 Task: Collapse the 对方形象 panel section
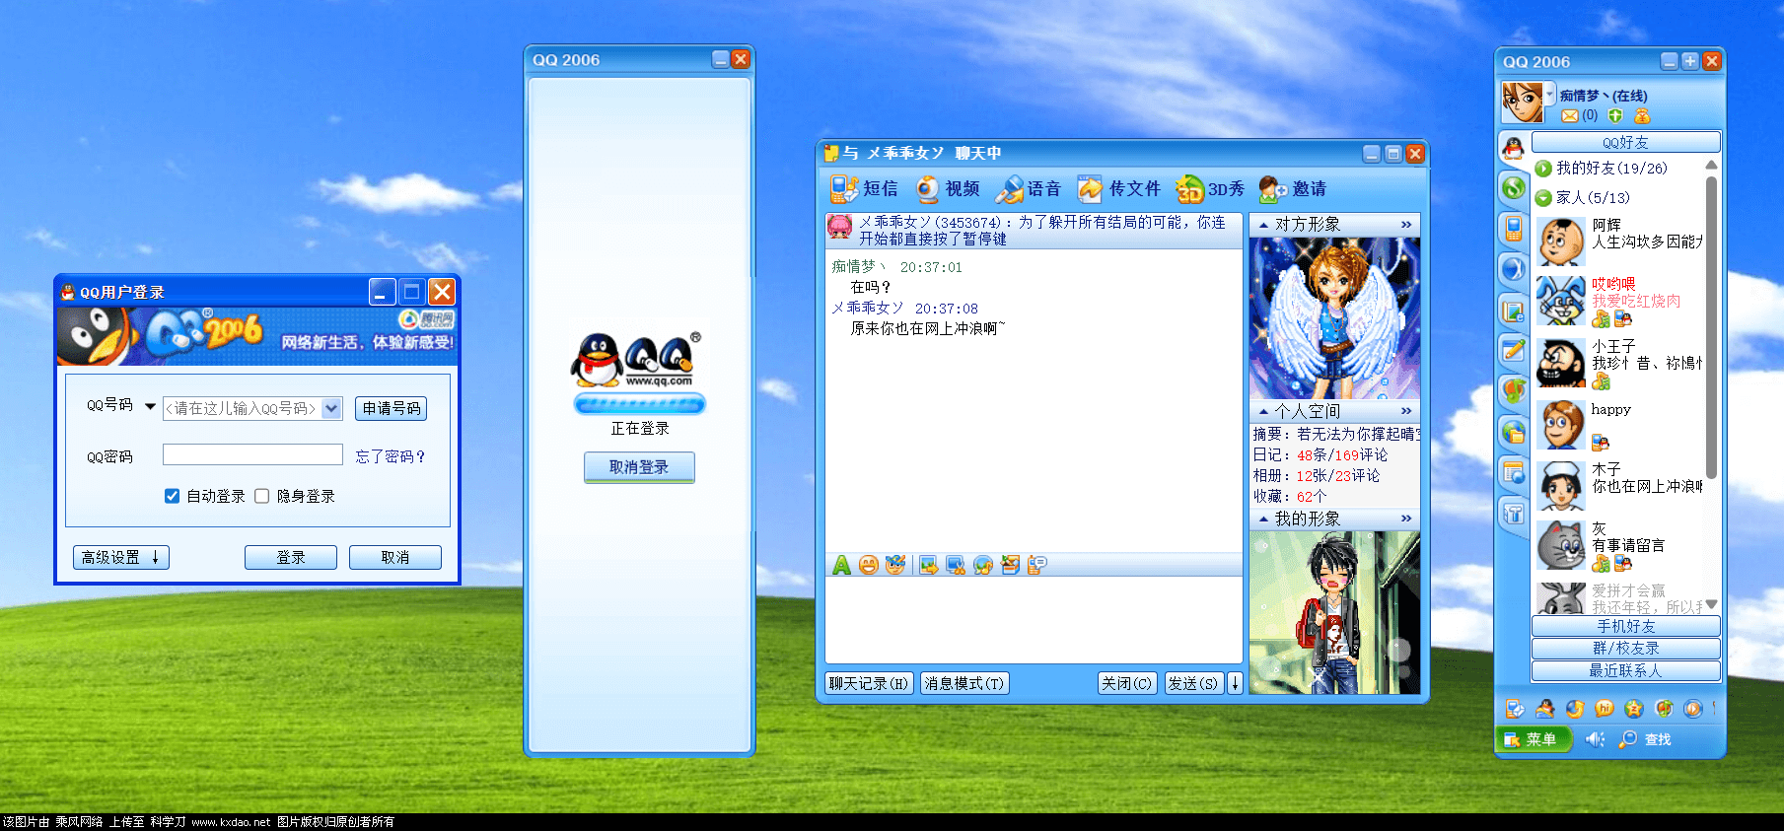[1263, 225]
